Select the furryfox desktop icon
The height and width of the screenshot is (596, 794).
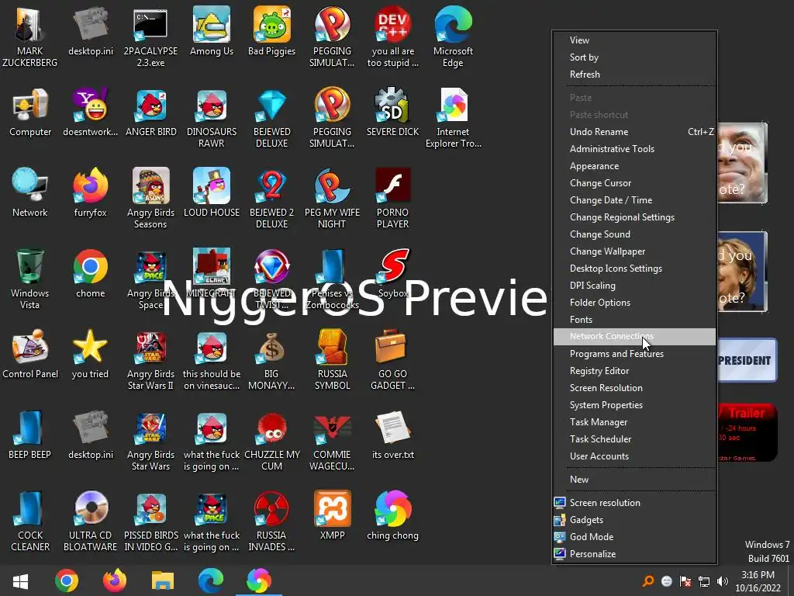(90, 193)
